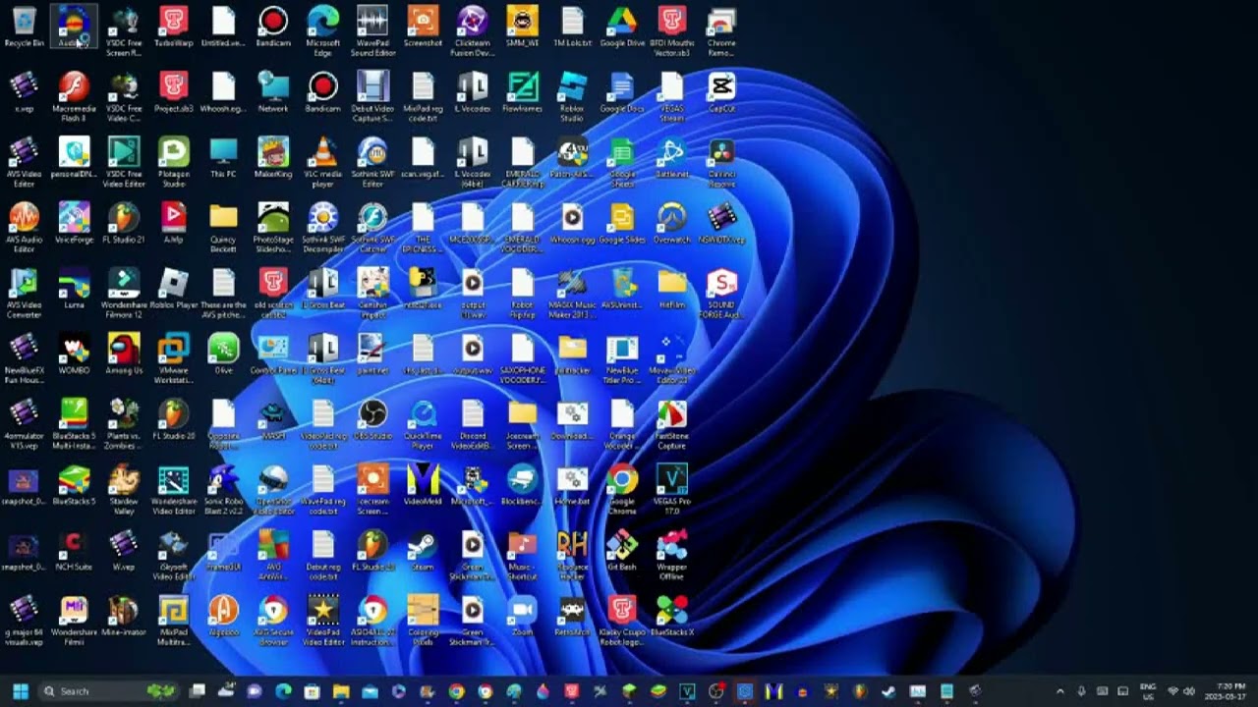Select the Luma desktop icon

click(x=74, y=289)
